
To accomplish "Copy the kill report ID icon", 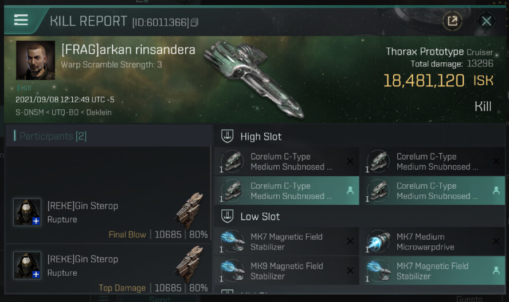I will click(194, 22).
